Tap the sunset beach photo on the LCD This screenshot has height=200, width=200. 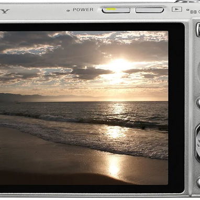[x=84, y=108]
